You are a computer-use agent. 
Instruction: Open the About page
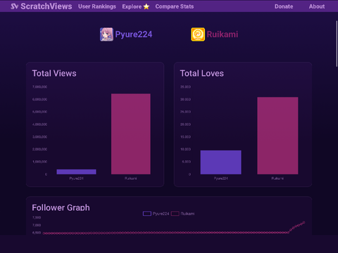click(x=317, y=6)
